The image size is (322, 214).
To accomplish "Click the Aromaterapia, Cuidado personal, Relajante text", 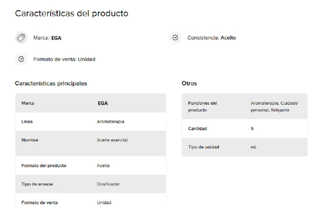I will coord(274,106).
